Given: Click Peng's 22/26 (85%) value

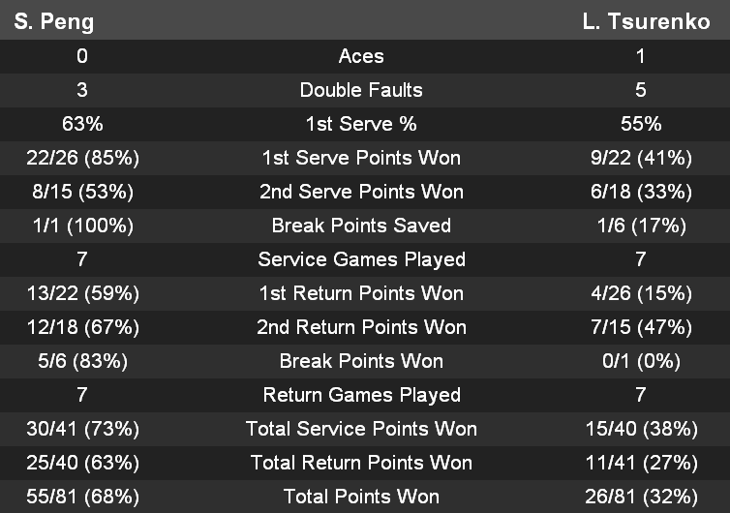Looking at the screenshot, I should point(82,158).
